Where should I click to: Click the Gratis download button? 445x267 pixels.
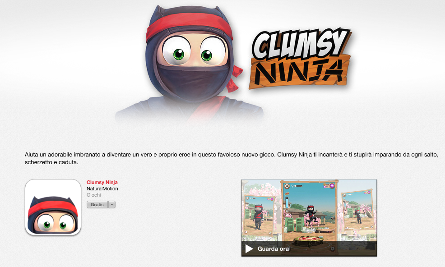tap(97, 205)
